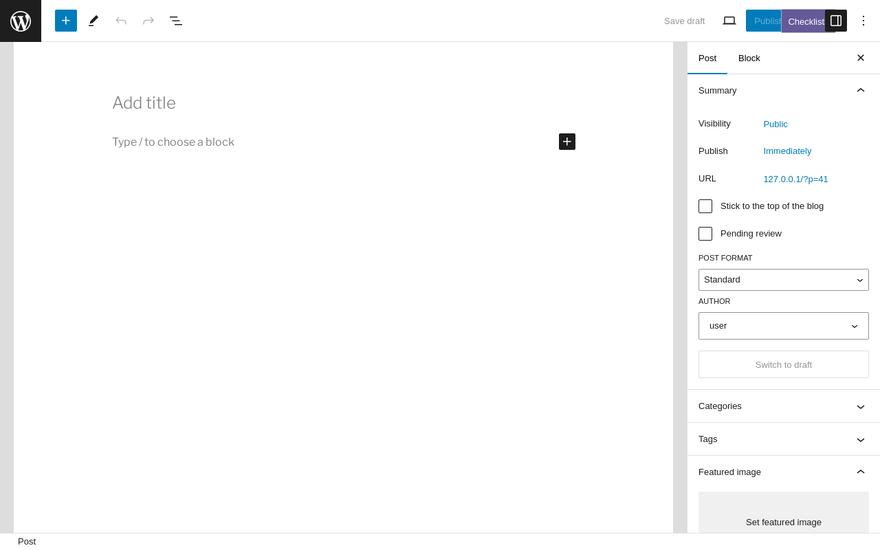Expand the Categories panel
880x550 pixels.
point(784,406)
